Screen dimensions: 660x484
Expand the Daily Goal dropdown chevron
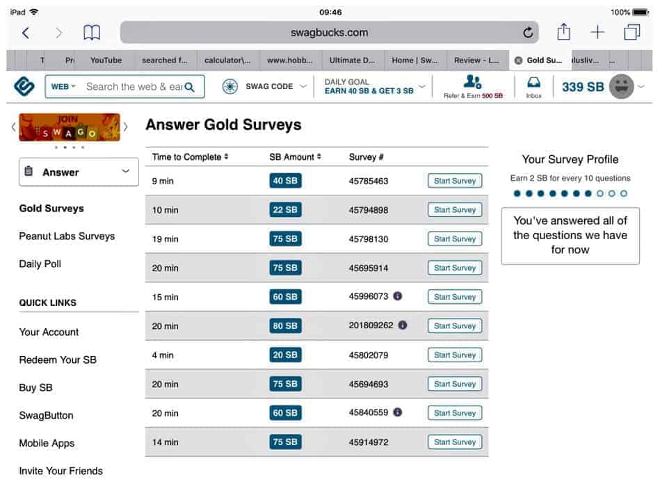click(x=421, y=86)
